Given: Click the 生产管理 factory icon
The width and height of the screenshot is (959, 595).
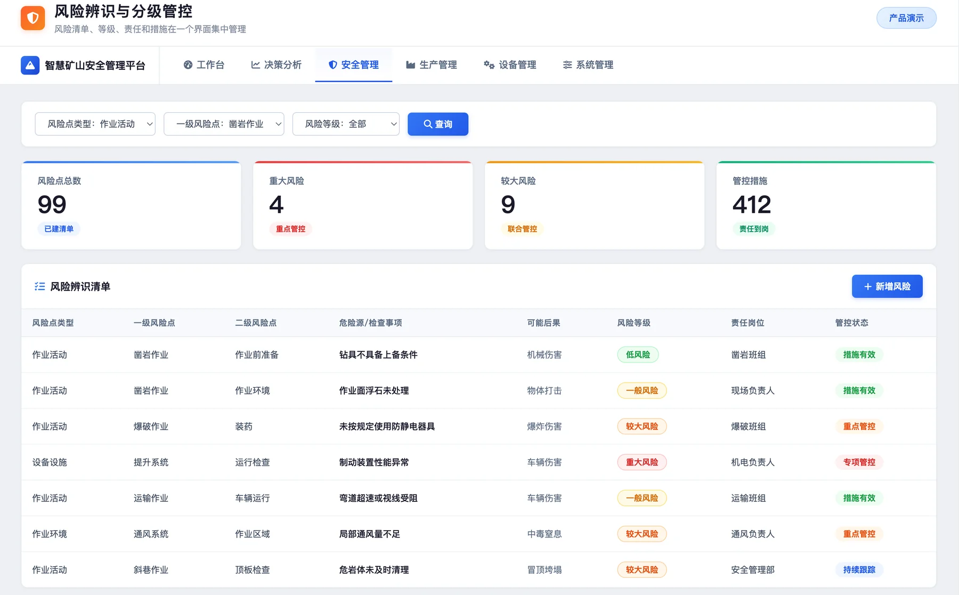Looking at the screenshot, I should pos(411,65).
